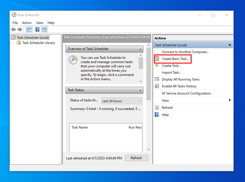Close the Task Scheduler window

(226, 15)
